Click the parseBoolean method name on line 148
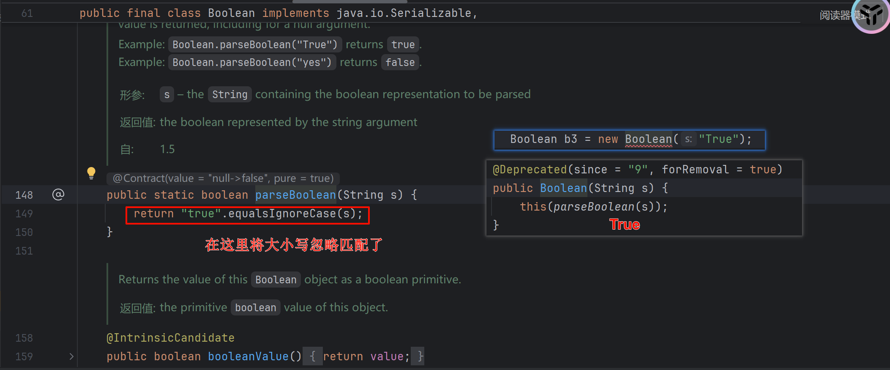890x370 pixels. [x=295, y=195]
